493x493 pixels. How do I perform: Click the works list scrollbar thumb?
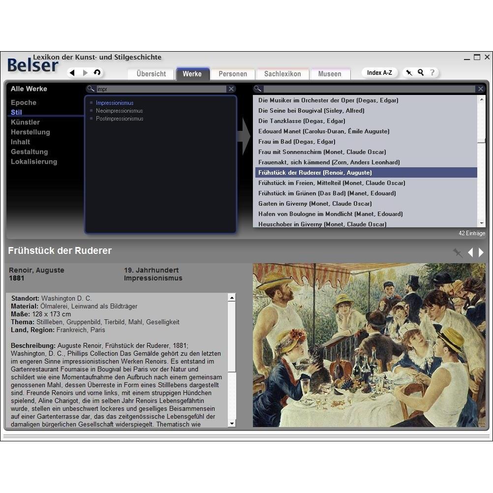481,141
